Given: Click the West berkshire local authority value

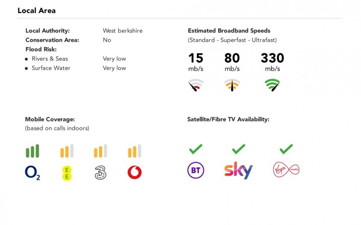Looking at the screenshot, I should point(122,31).
